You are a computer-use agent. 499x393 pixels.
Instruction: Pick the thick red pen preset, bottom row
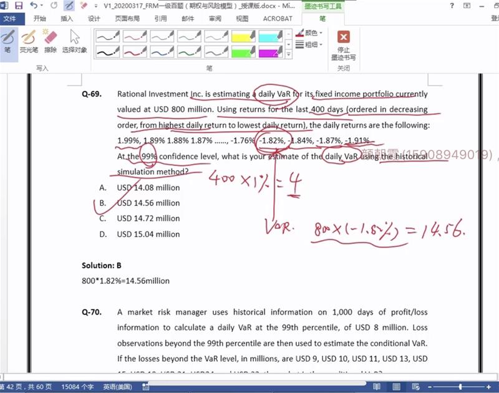tap(135, 52)
